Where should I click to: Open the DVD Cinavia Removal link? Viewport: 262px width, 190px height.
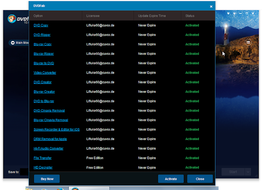49,111
